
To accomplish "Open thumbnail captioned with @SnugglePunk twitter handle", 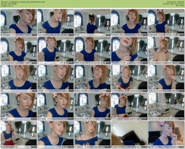I will click(x=18, y=135).
